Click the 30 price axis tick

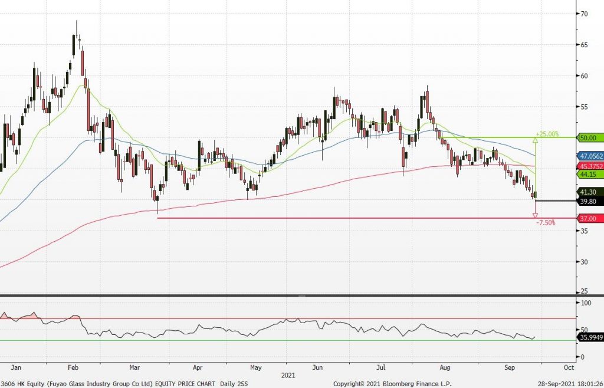click(x=584, y=262)
